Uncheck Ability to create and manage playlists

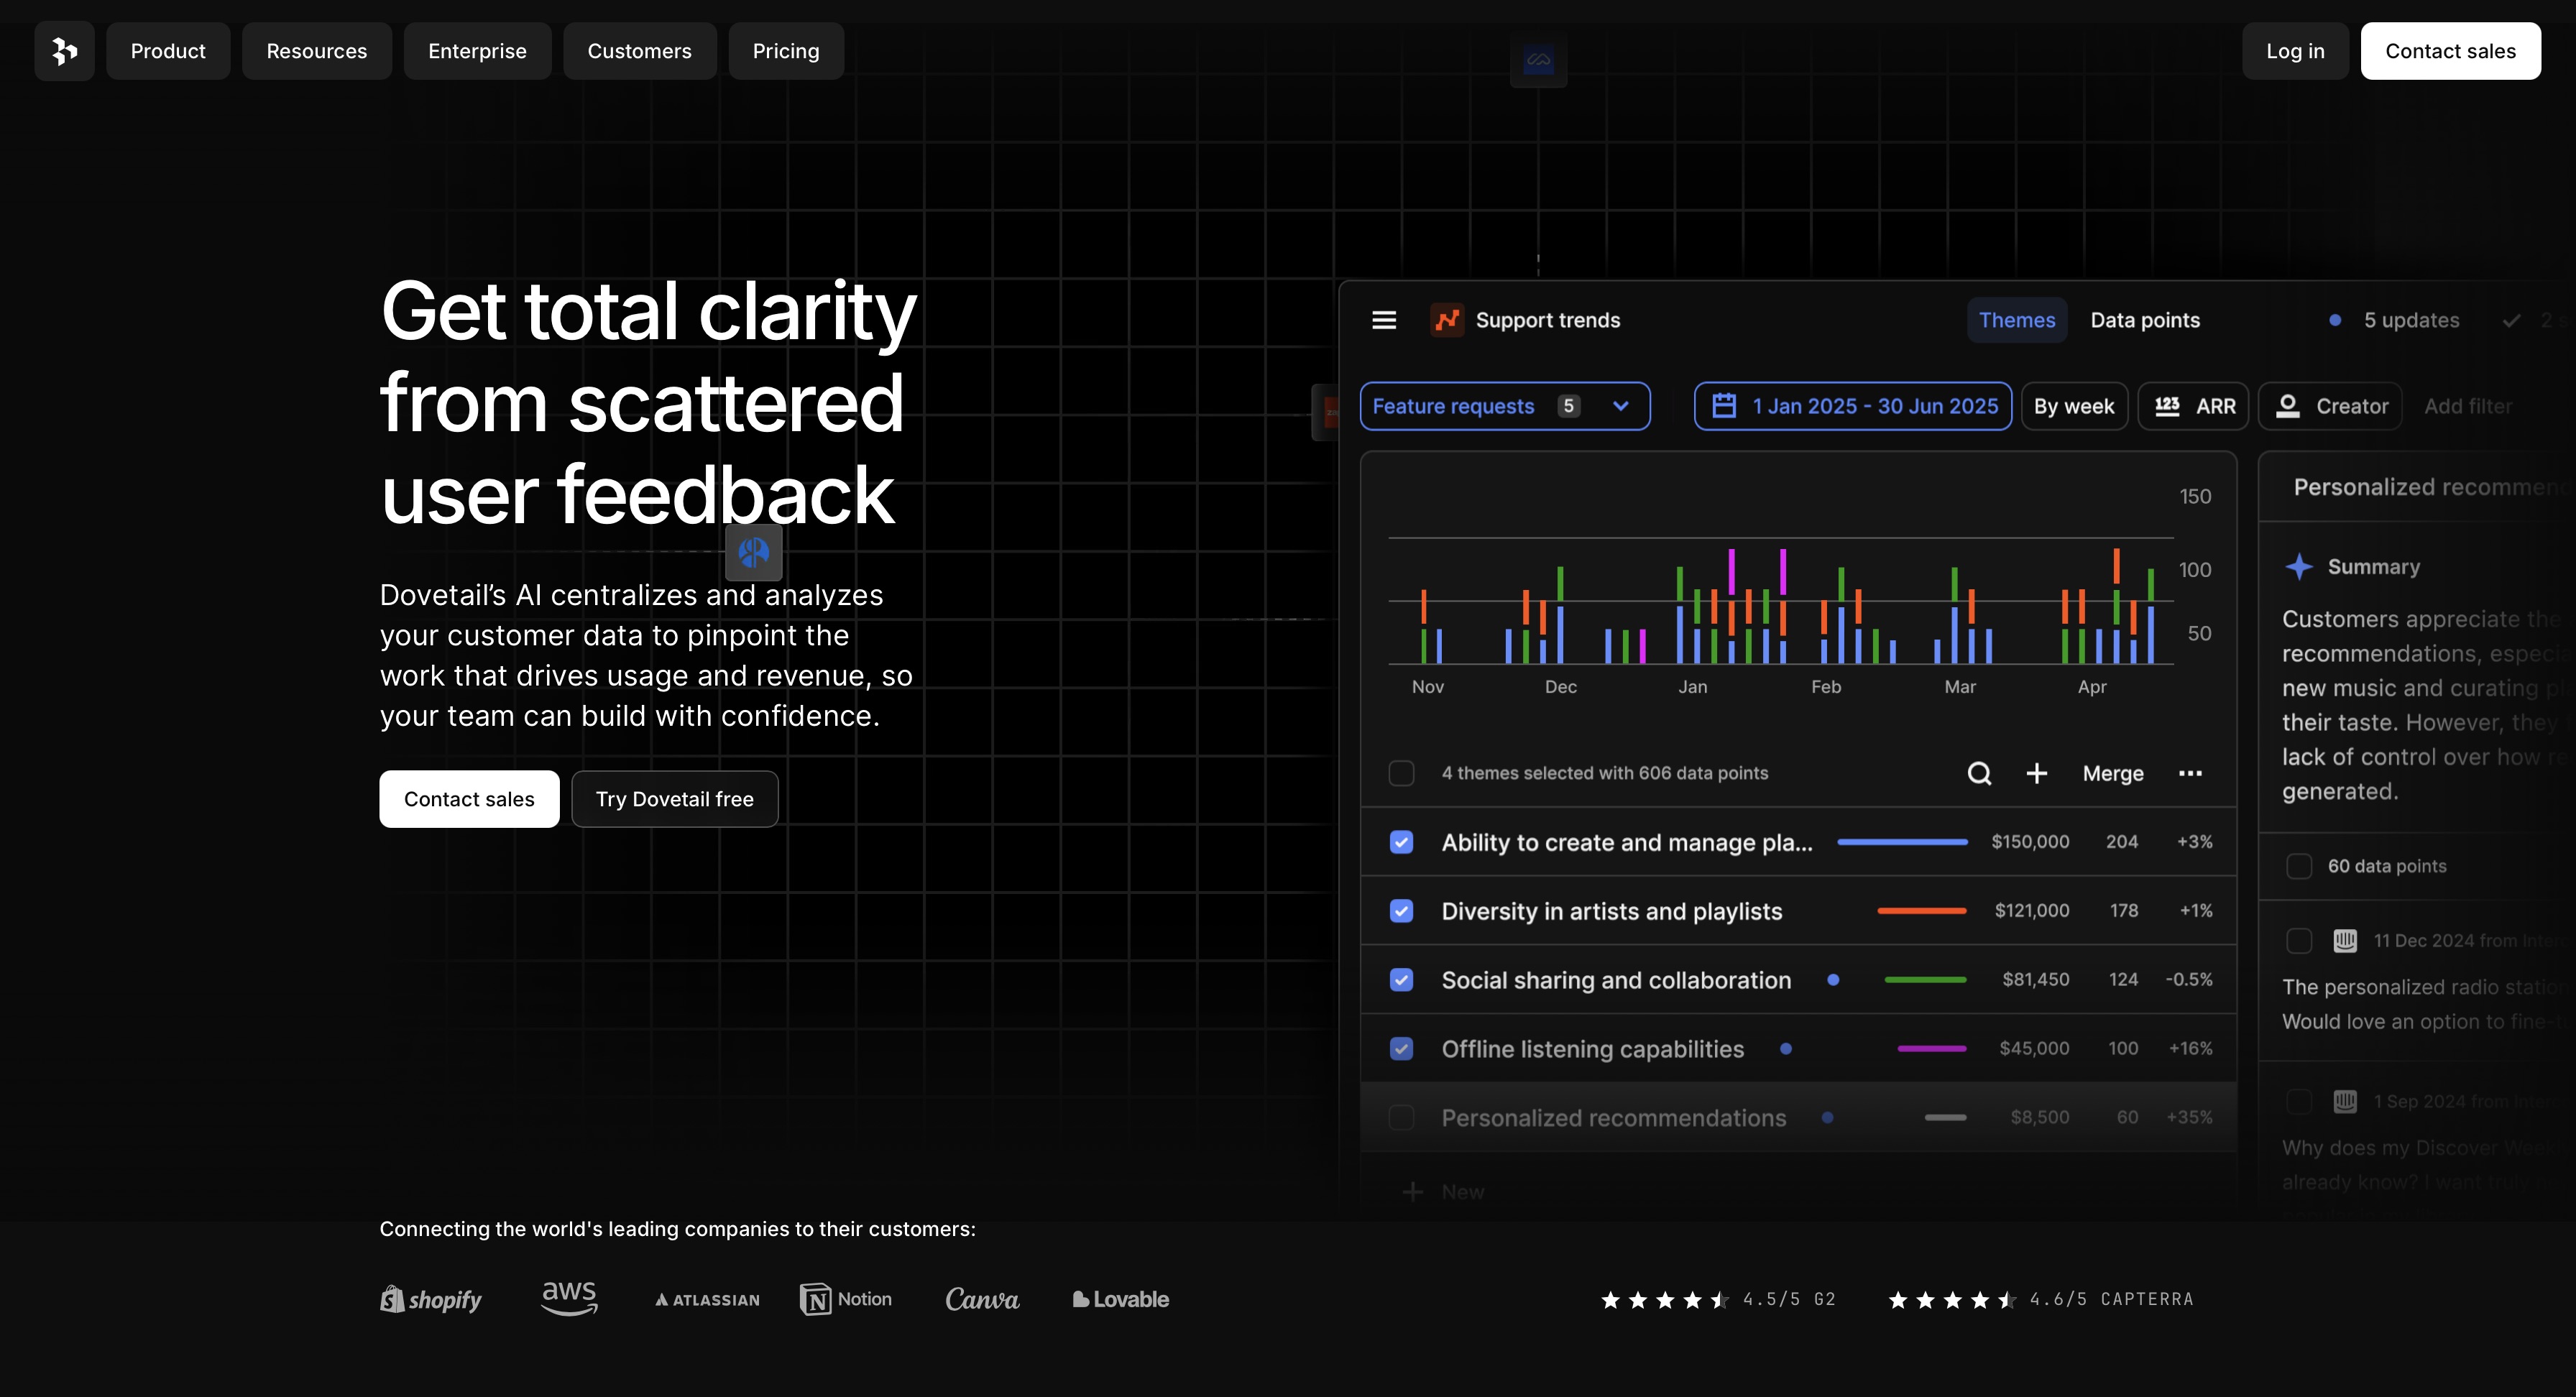coord(1401,842)
